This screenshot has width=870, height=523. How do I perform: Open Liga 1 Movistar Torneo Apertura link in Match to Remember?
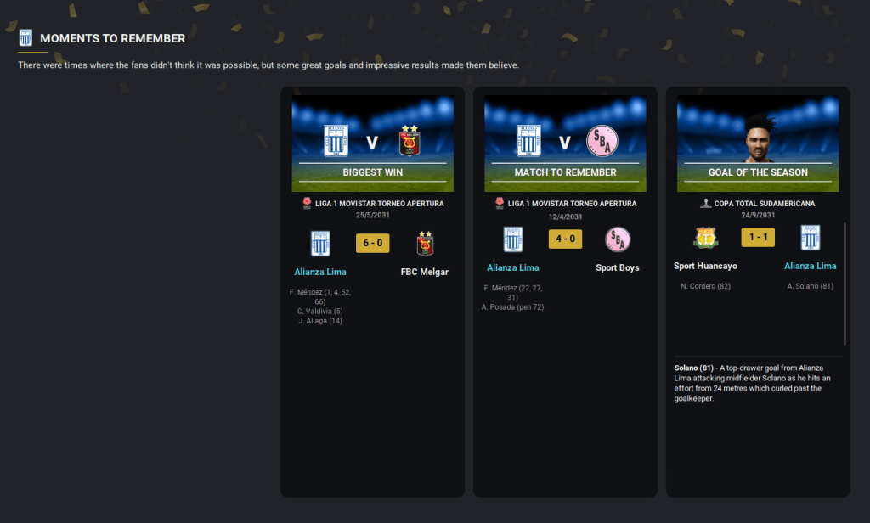(572, 204)
